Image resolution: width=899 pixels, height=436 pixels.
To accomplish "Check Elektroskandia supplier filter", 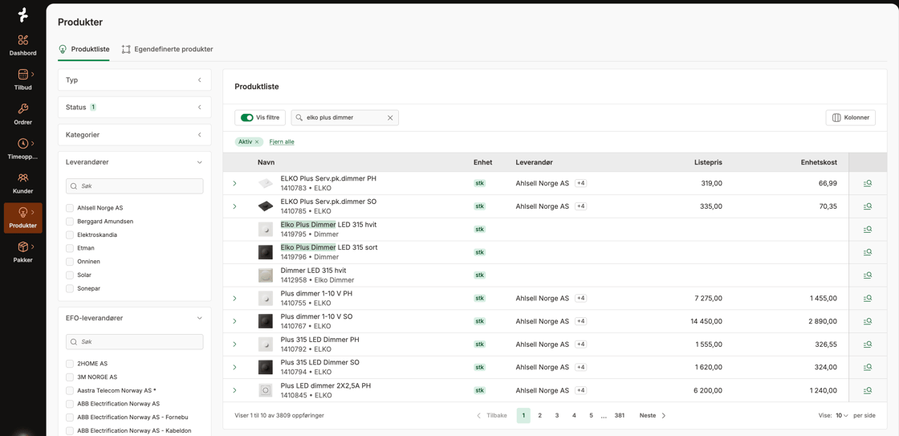I will 70,234.
